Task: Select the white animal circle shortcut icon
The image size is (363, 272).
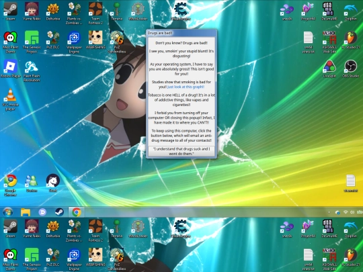Action: pos(53,183)
